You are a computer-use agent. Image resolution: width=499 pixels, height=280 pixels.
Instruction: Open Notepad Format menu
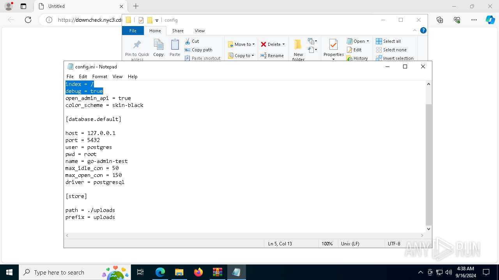pos(100,77)
